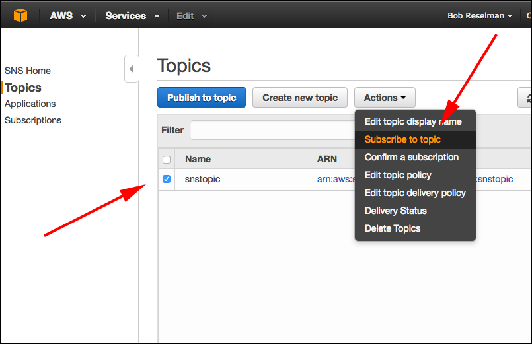Select Subscribe to topic menu item
The width and height of the screenshot is (532, 344).
click(x=402, y=139)
